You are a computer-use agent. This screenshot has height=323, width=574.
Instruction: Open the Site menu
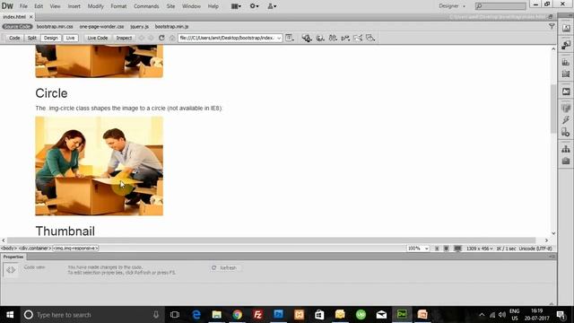(170, 6)
